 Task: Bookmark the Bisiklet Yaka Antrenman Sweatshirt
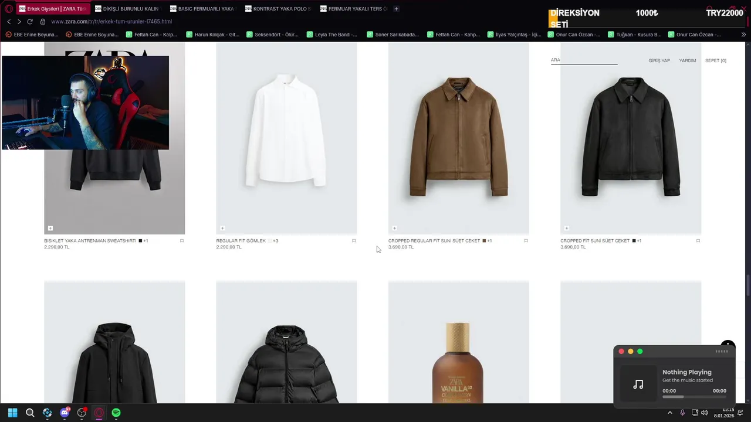coord(182,241)
